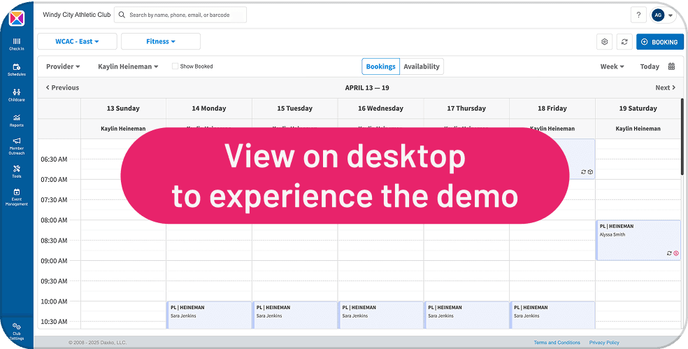Open Schedules in the sidebar

point(17,70)
